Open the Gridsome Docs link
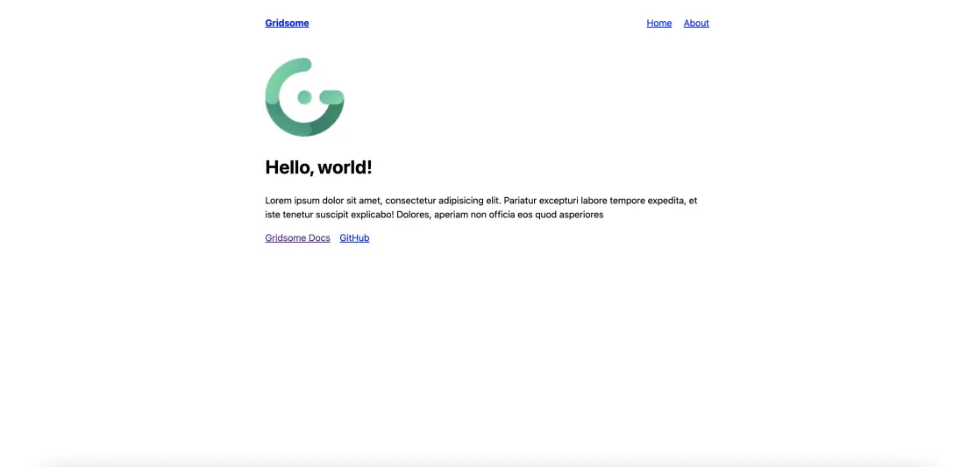Viewport: 975px width, 467px height. [297, 237]
